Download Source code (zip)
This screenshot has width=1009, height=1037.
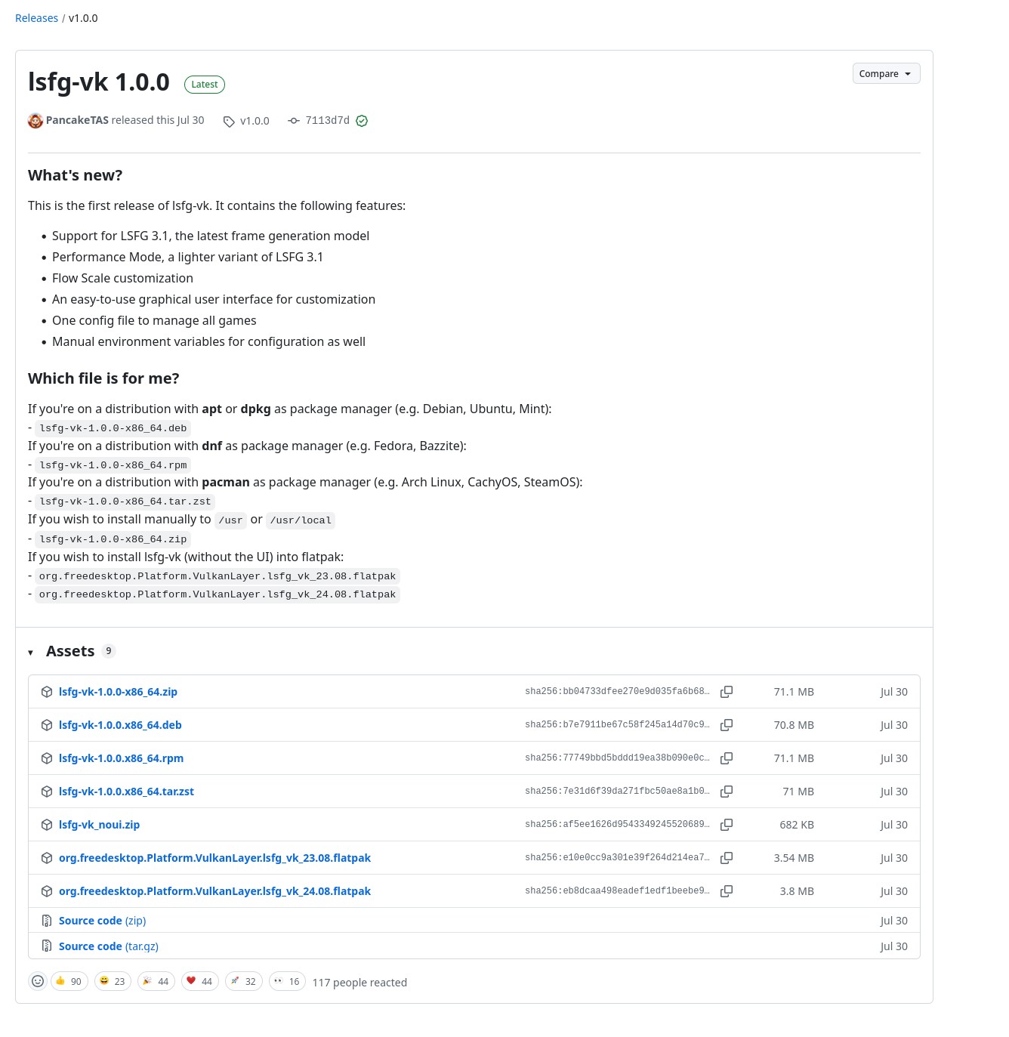(102, 921)
